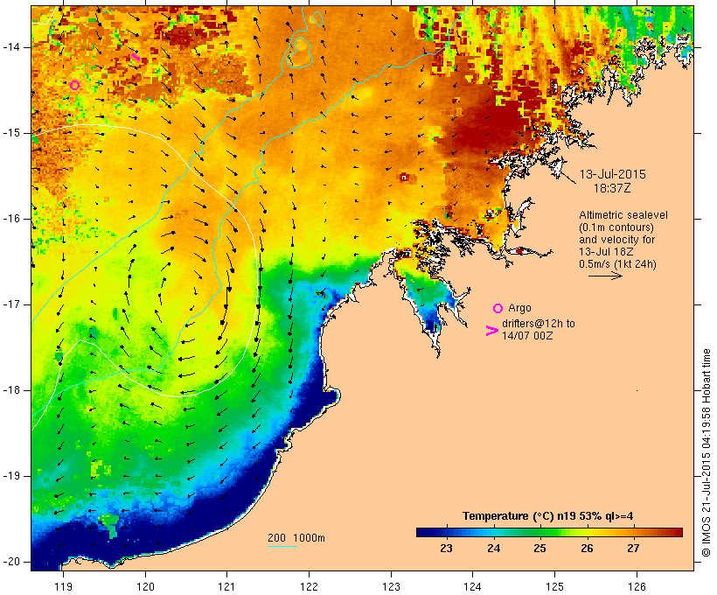Screen dimensions: 717x595
Task: Click the cyan 200 1000m isobath legend line
Action: click(x=282, y=547)
